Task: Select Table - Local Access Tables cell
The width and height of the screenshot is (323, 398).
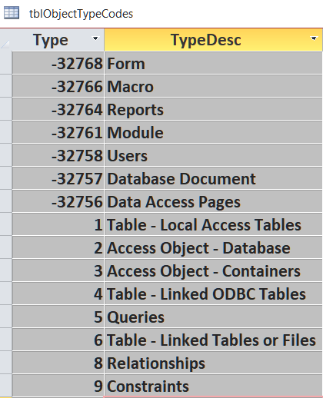Action: coord(213,224)
